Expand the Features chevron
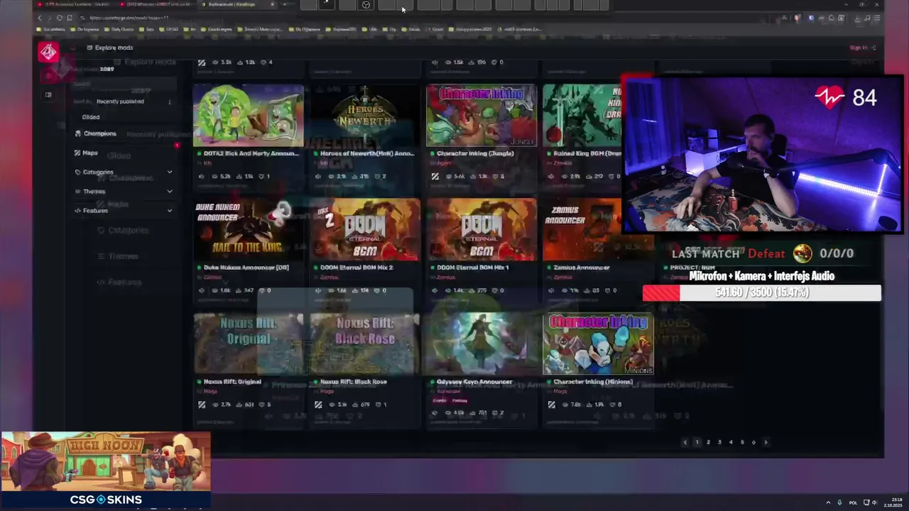 coord(170,210)
